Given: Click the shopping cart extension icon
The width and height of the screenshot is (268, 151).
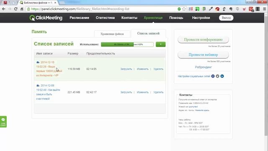Looking at the screenshot, I should 244,9.
